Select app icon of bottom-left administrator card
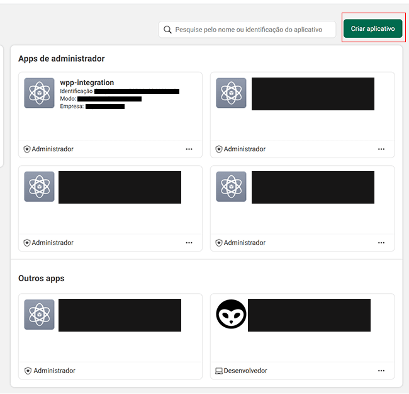This screenshot has width=409, height=394. (40, 187)
